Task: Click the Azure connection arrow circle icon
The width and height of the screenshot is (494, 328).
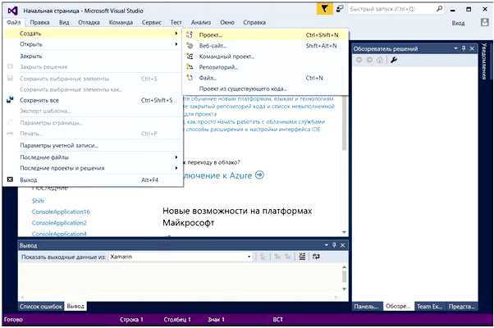Action: 259,175
